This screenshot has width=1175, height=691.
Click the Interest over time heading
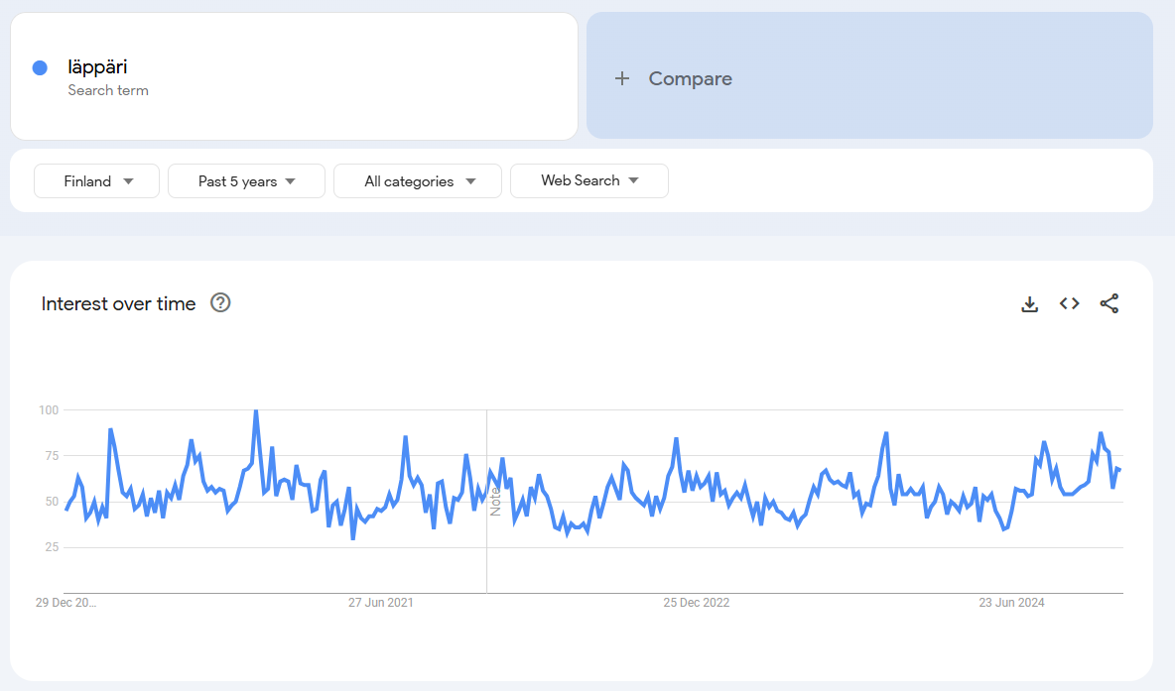[x=119, y=304]
